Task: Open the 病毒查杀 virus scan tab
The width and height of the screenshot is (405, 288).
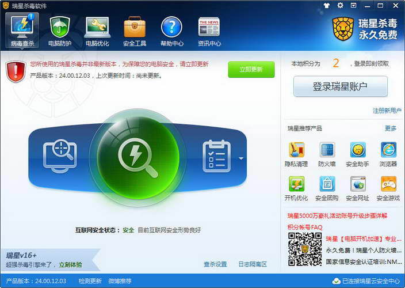Action: tap(22, 31)
